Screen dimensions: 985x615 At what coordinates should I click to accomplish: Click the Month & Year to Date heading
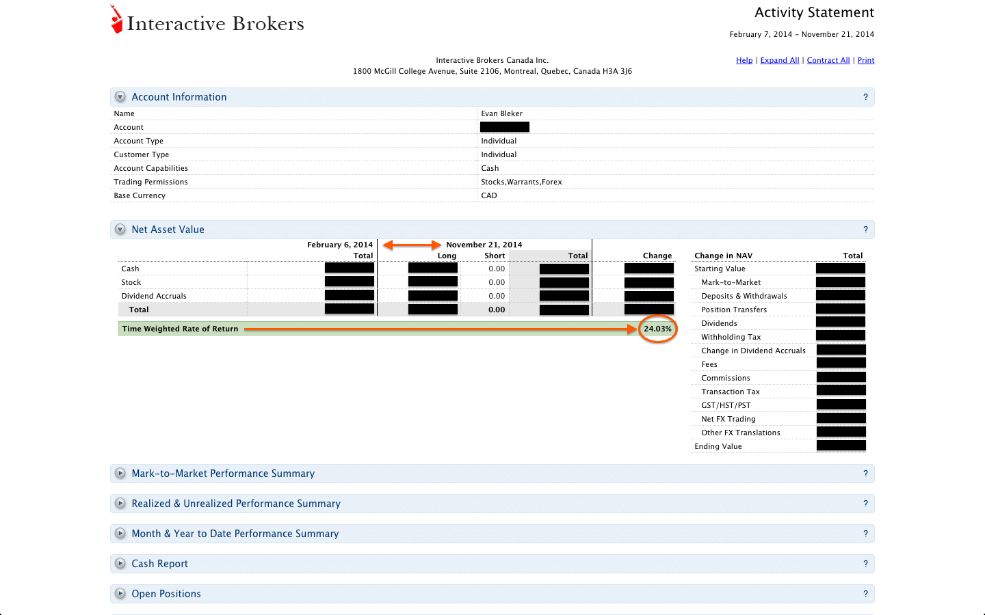tap(235, 534)
